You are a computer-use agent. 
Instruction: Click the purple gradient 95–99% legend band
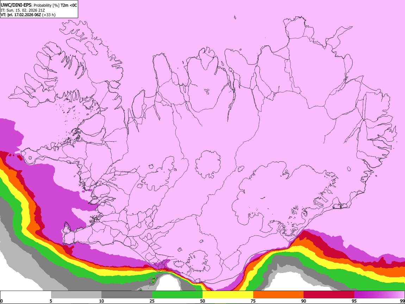pyautogui.click(x=379, y=295)
